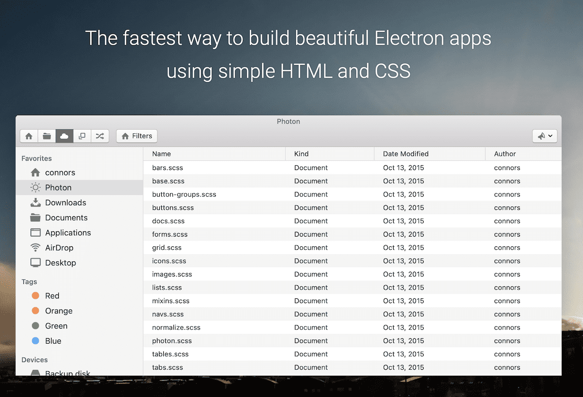583x397 pixels.
Task: Click the Downloads sidebar icon
Action: [35, 203]
